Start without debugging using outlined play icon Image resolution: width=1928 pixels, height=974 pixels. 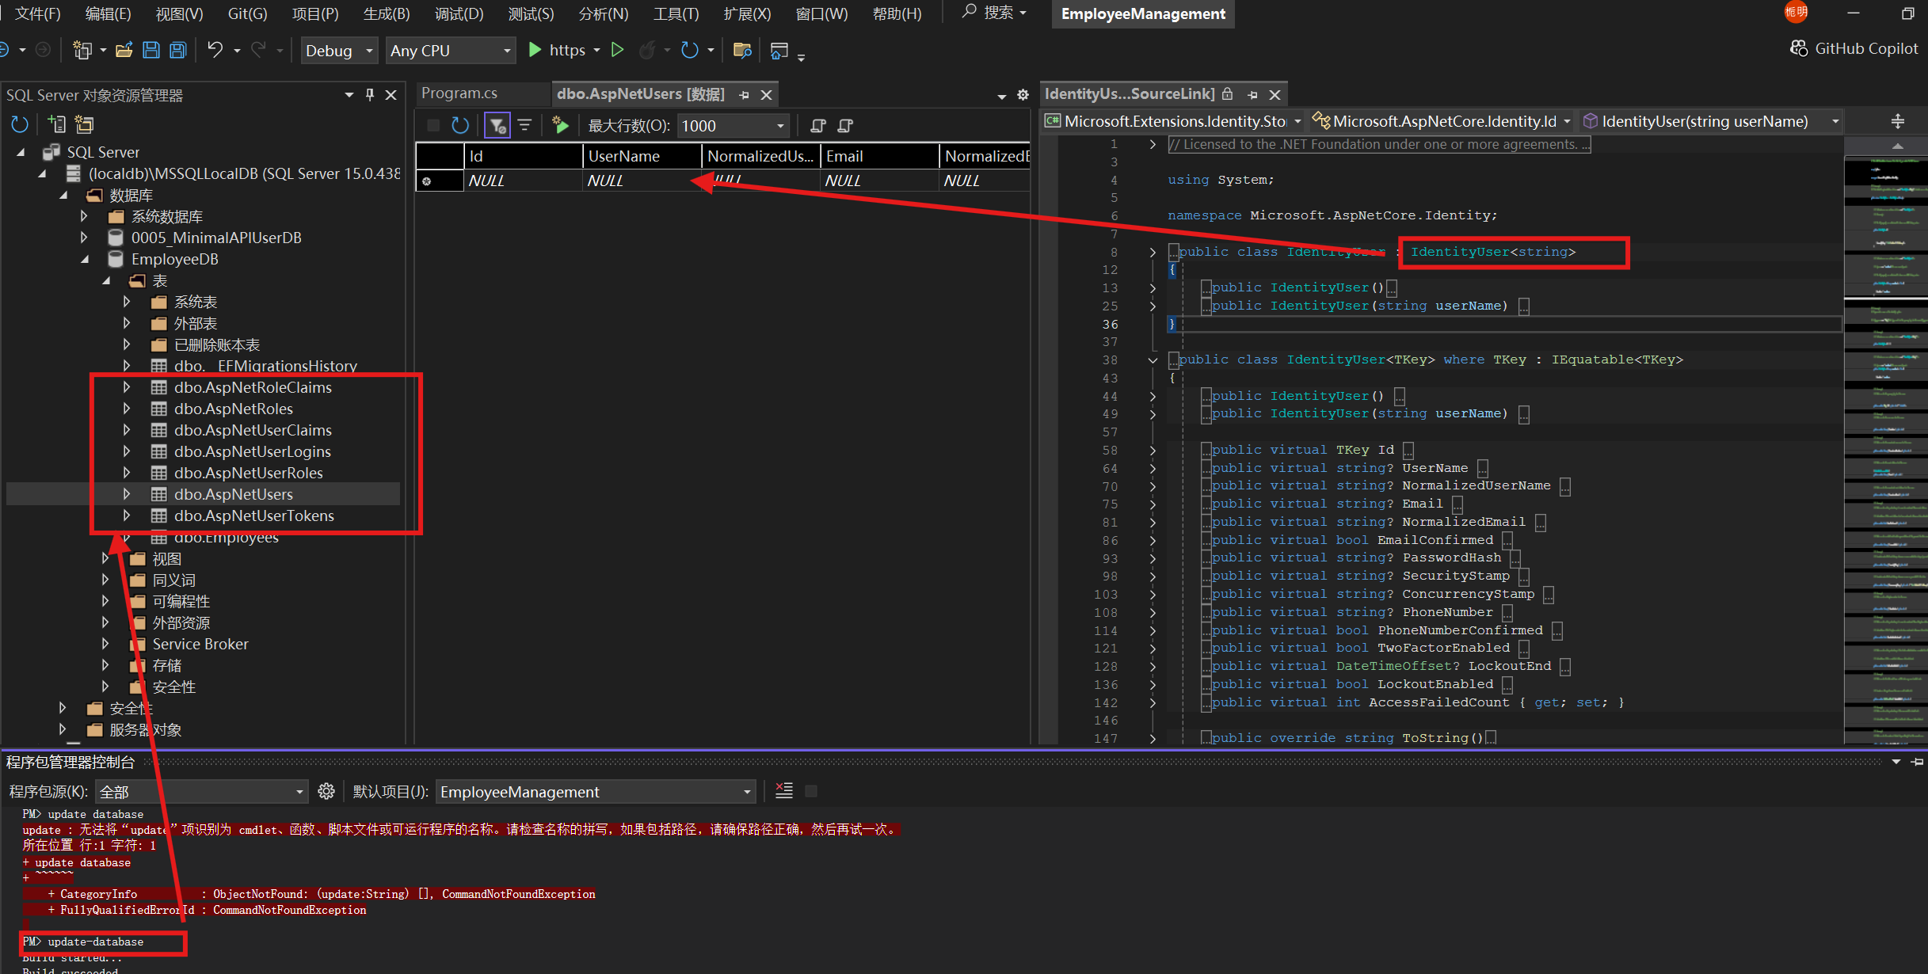(x=618, y=50)
